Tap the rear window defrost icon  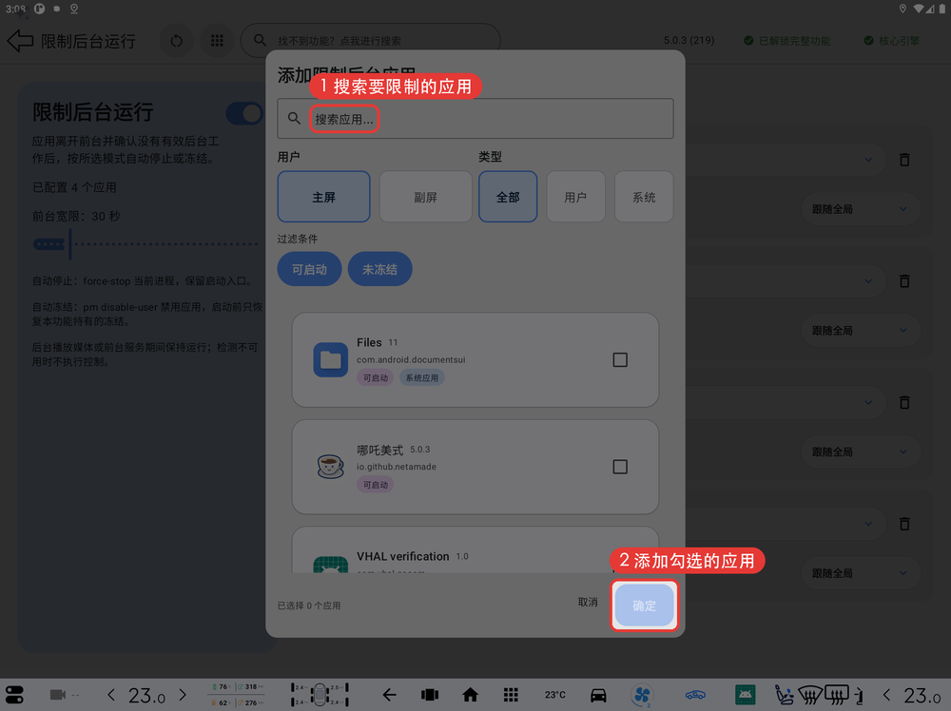837,695
